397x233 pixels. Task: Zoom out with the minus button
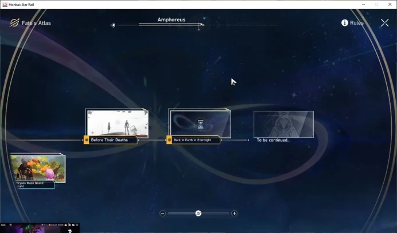tap(163, 213)
